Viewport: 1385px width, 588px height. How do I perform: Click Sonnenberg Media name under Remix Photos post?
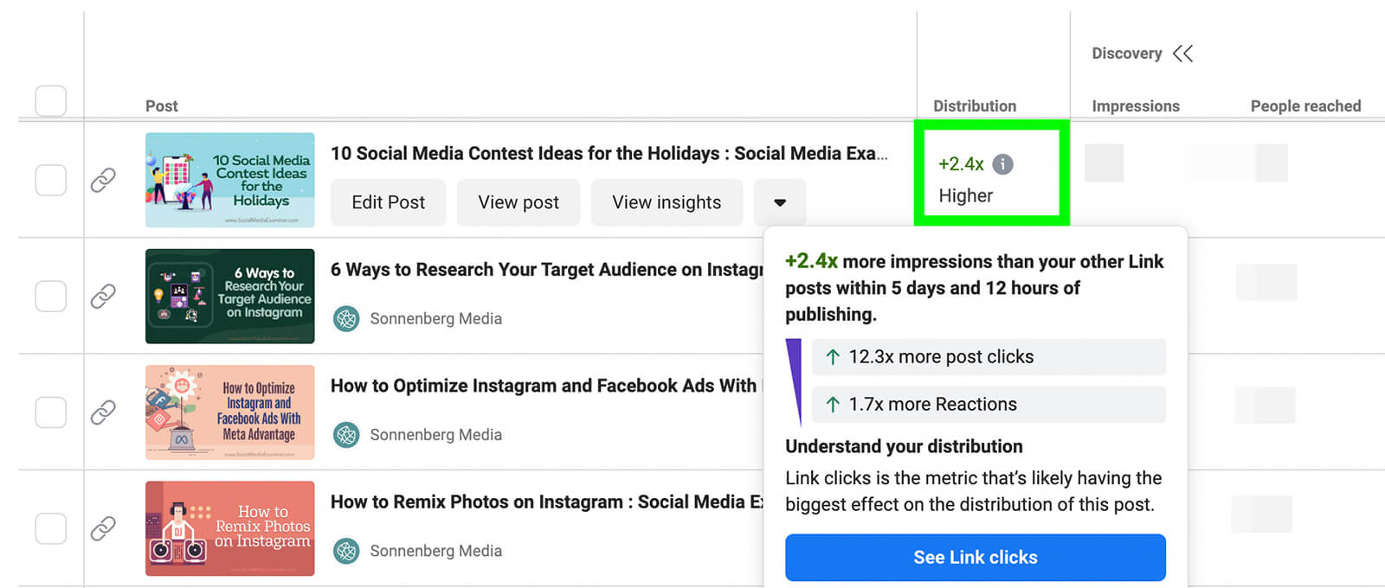tap(436, 550)
